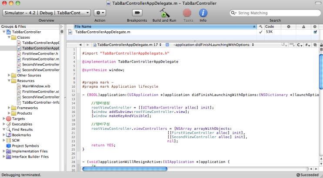Go forward with the editor history arrow
The height and width of the screenshot is (178, 323).
(x=88, y=45)
